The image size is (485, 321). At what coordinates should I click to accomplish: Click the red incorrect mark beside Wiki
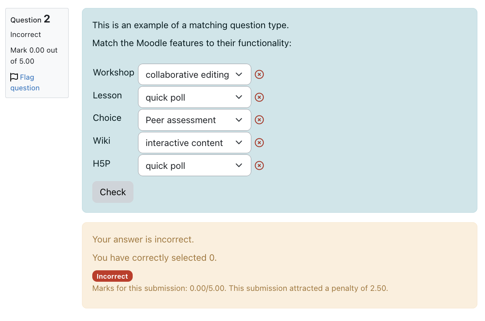259,143
